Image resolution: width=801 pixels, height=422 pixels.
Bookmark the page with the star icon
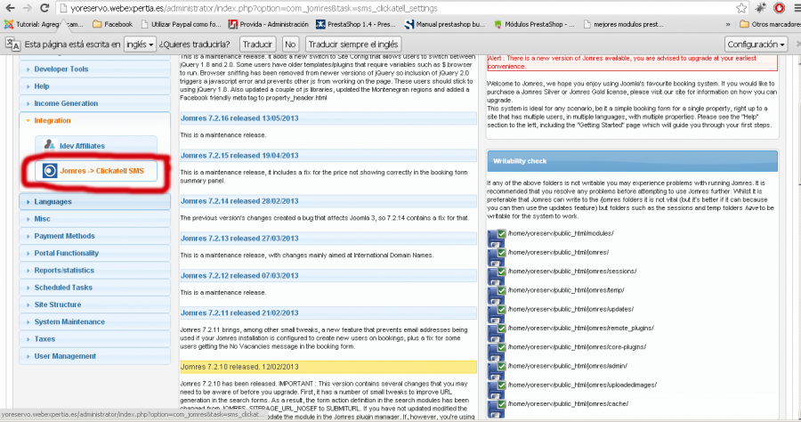click(x=741, y=8)
